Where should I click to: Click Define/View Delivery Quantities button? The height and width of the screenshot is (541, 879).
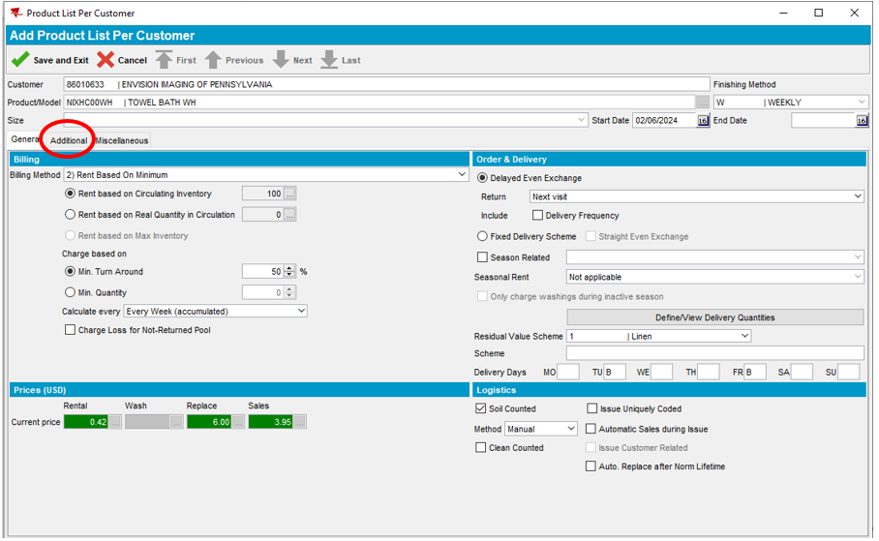click(x=714, y=317)
